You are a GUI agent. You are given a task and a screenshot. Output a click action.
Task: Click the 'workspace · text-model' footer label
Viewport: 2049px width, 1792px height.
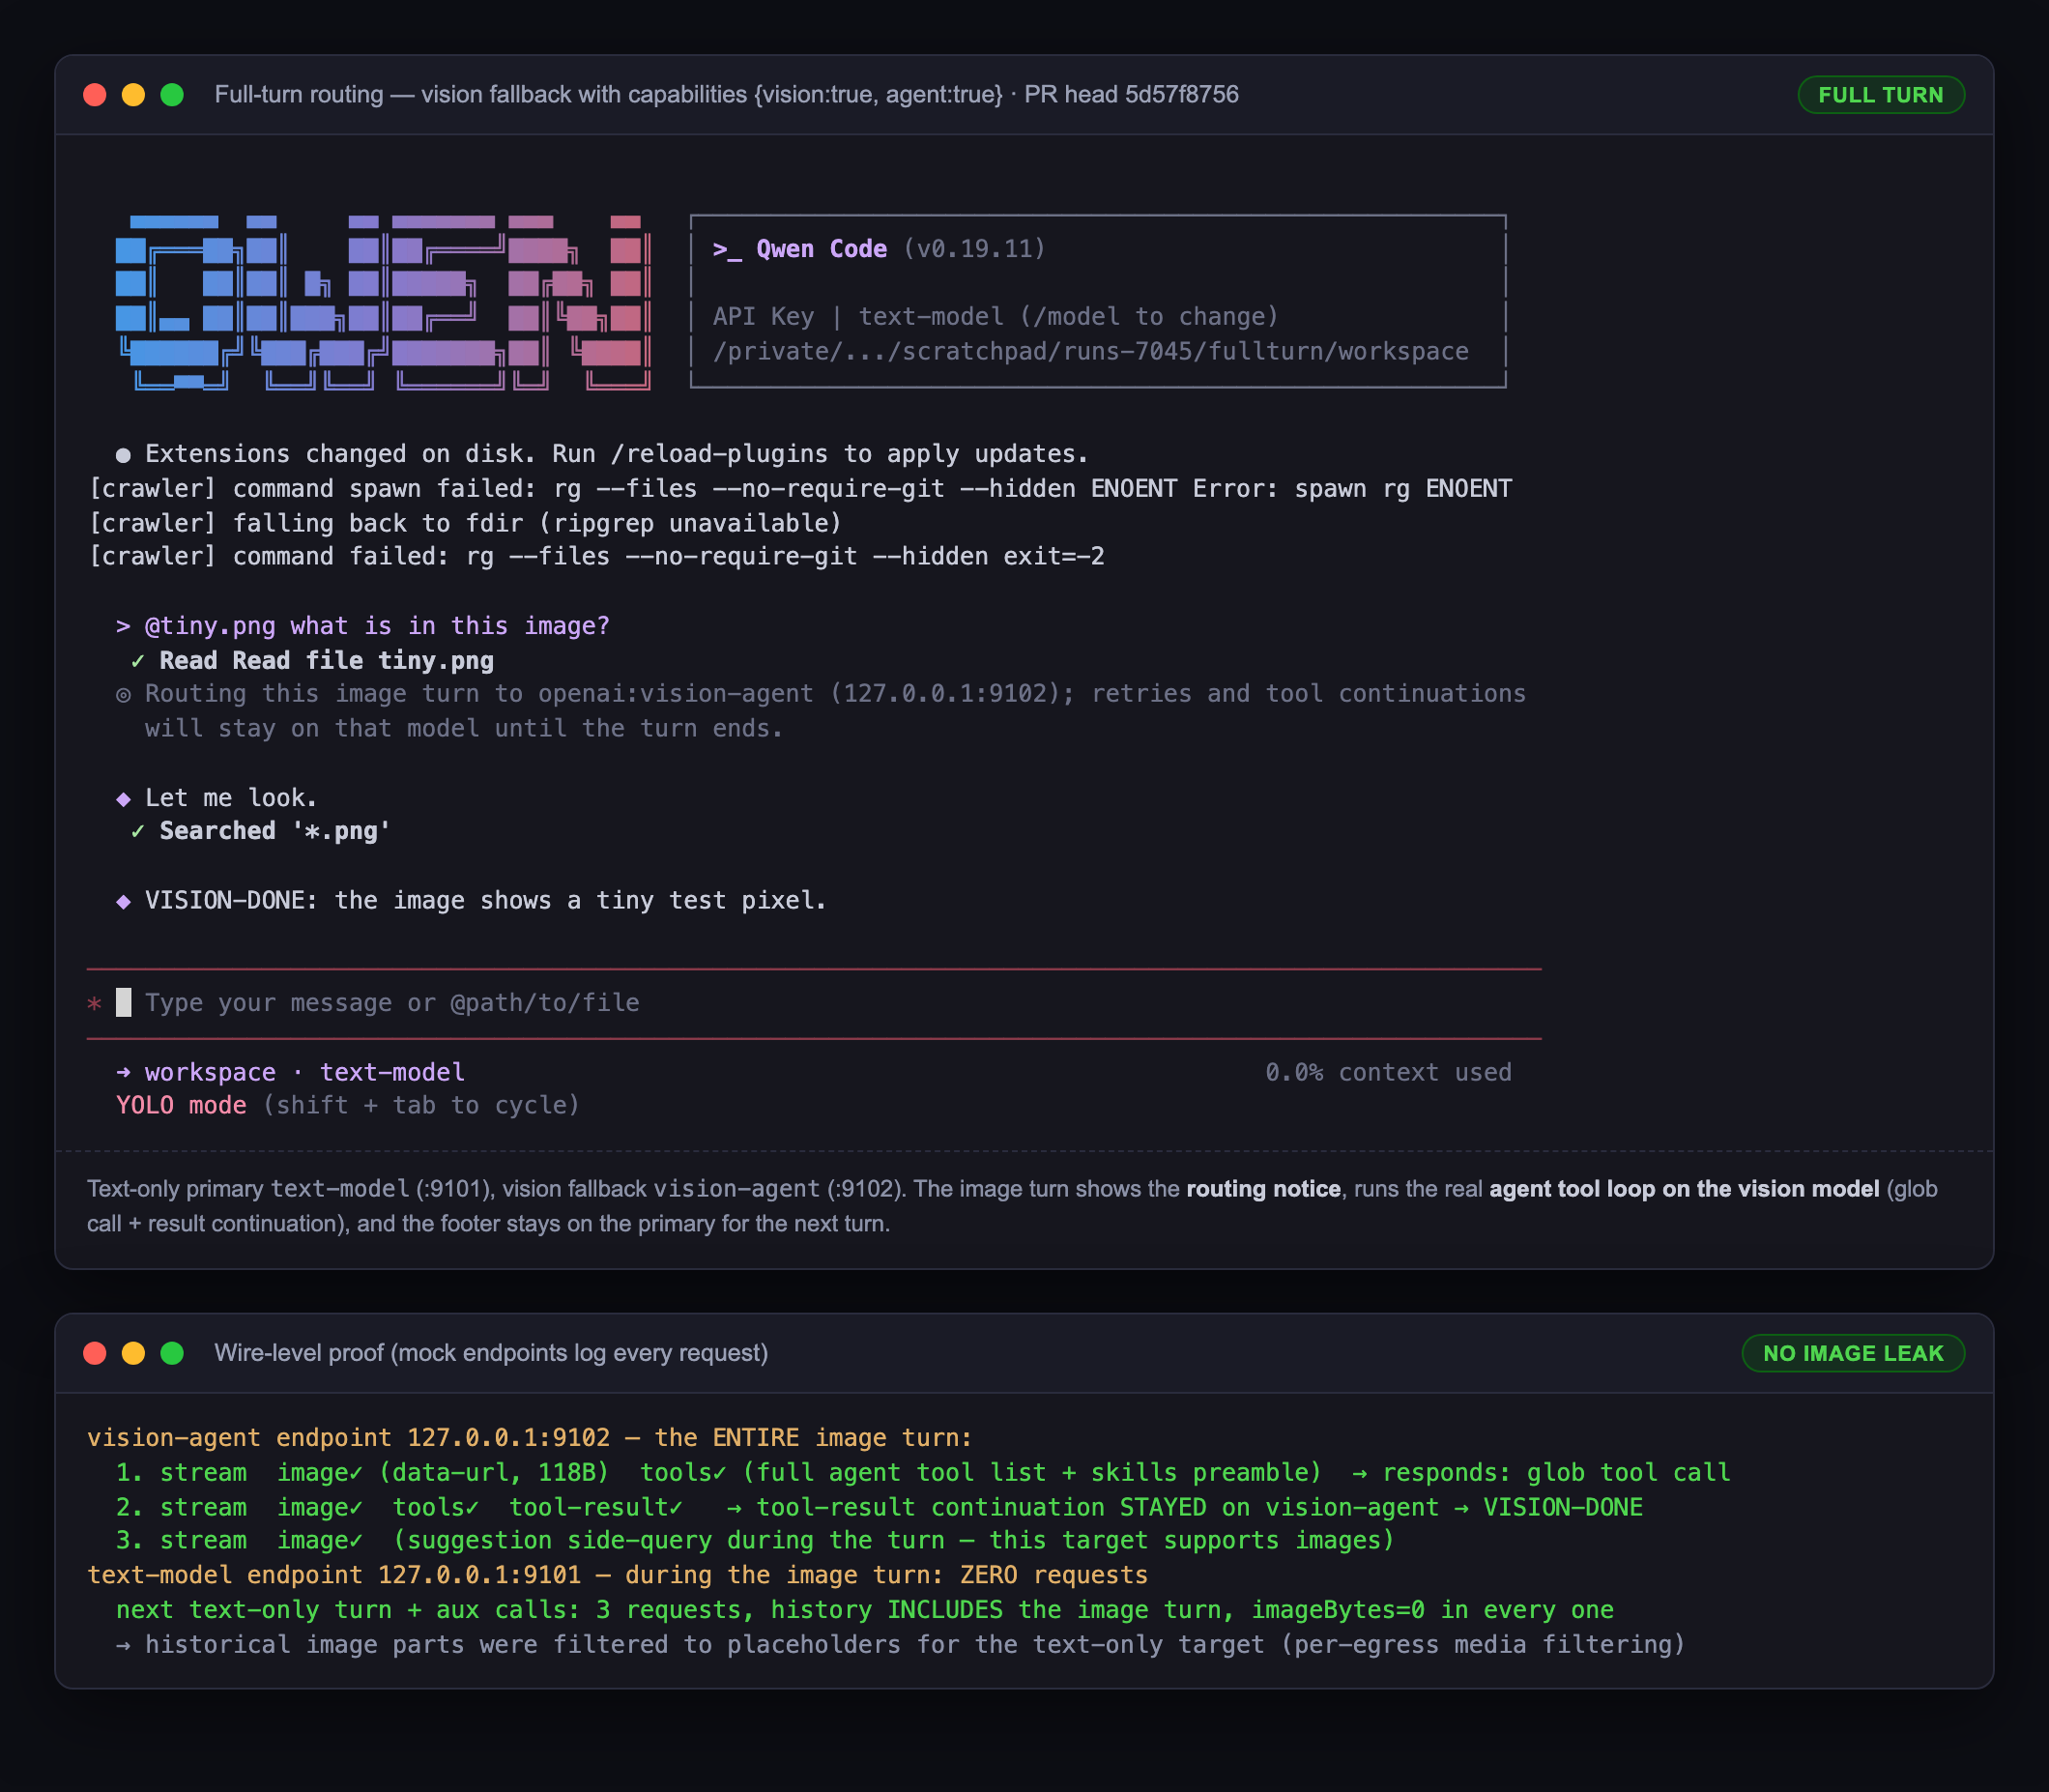(305, 1073)
